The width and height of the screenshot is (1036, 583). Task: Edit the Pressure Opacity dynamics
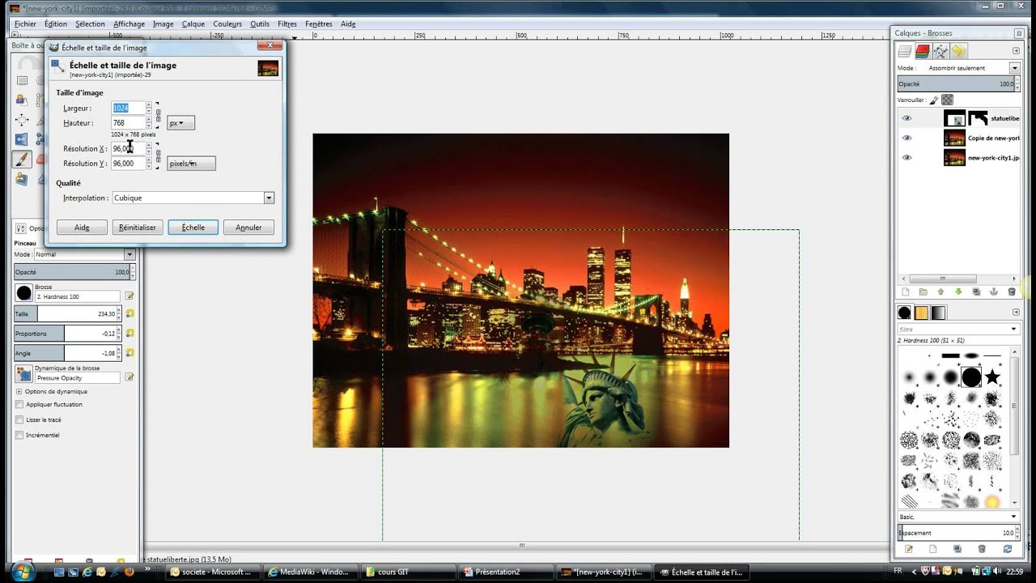coord(129,377)
